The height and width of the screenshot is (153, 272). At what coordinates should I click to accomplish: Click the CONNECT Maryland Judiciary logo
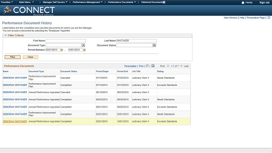(28, 10)
